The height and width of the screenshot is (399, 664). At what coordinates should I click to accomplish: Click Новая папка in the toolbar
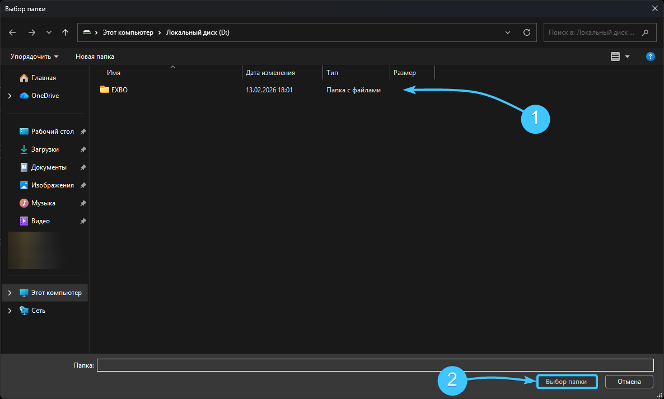click(95, 57)
